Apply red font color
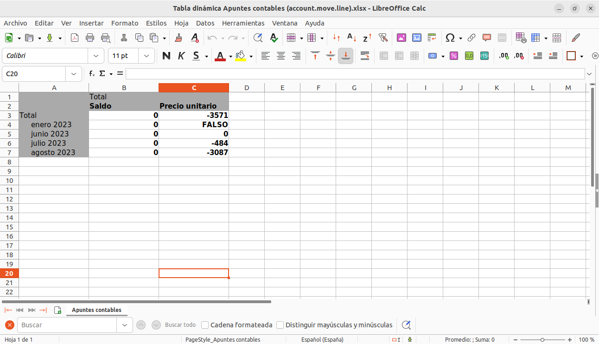Image resolution: width=599 pixels, height=344 pixels. 220,56
